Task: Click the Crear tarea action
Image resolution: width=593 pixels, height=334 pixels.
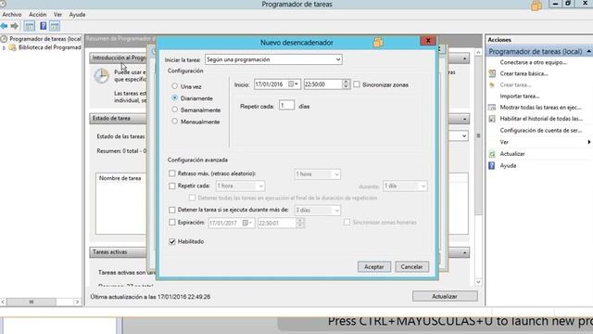Action: (515, 84)
